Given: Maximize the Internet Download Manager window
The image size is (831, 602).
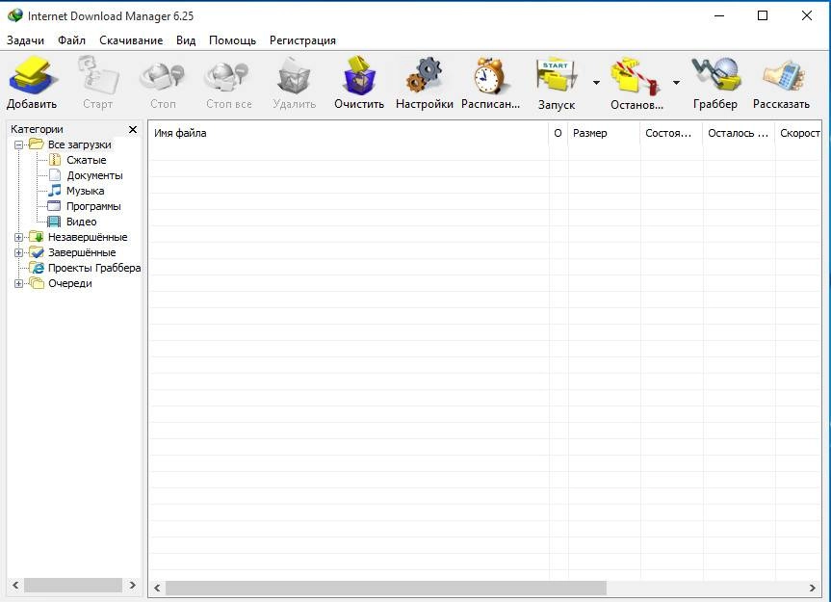Looking at the screenshot, I should tap(762, 15).
